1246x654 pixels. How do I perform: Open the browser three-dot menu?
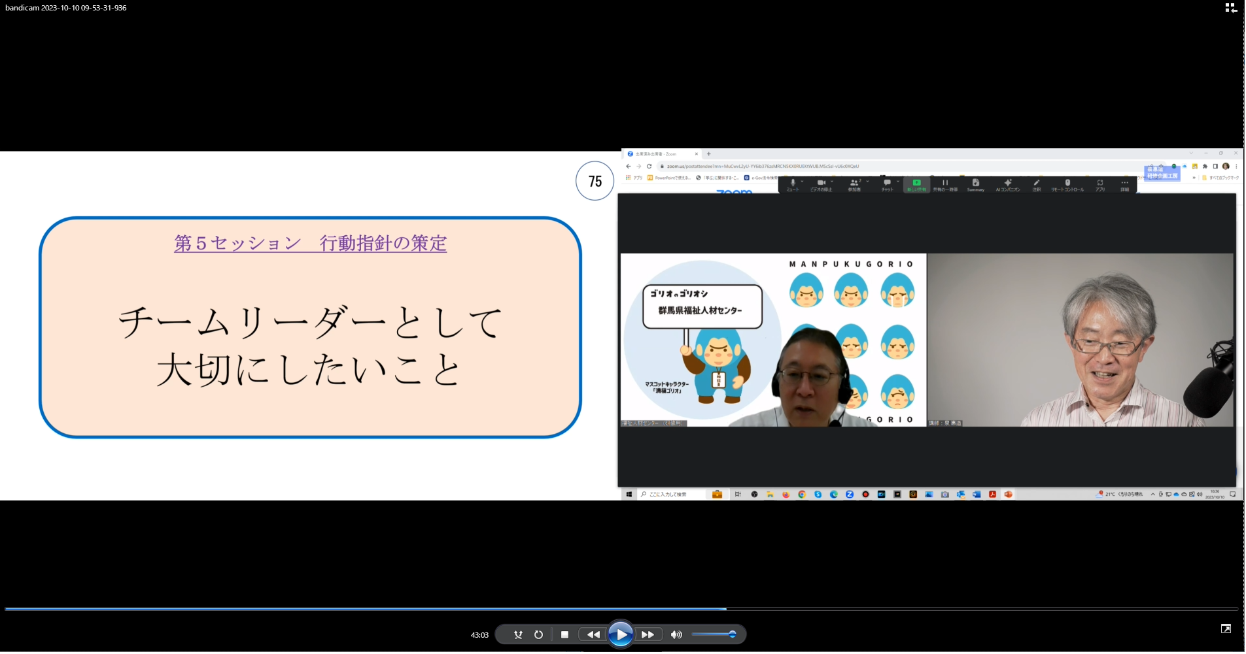(x=1236, y=166)
